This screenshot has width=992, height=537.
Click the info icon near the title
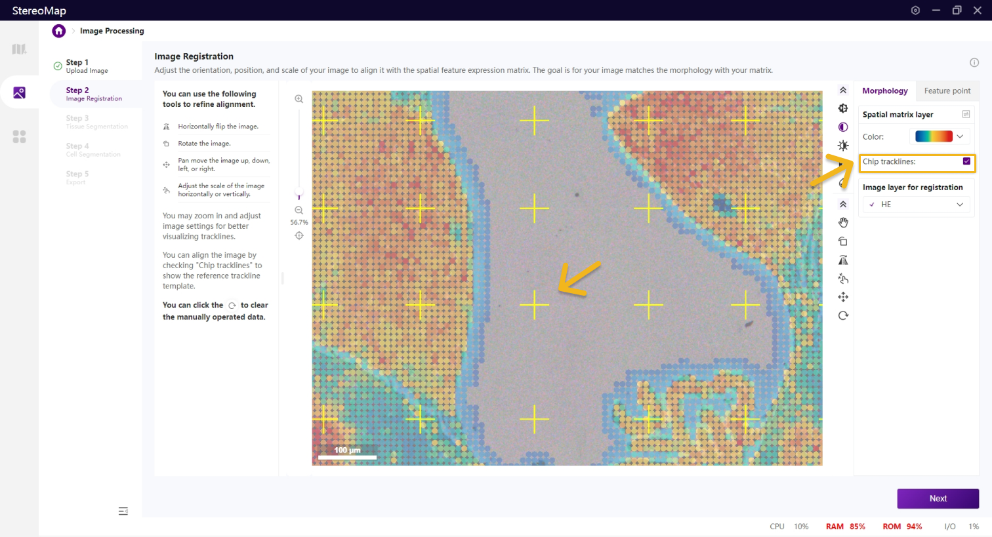pos(974,63)
